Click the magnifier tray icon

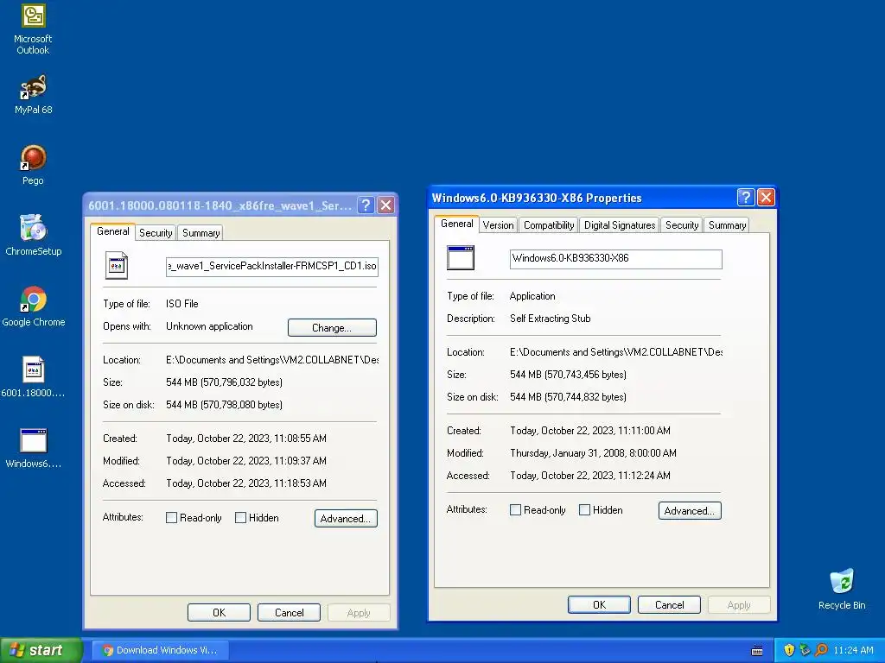pyautogui.click(x=821, y=650)
